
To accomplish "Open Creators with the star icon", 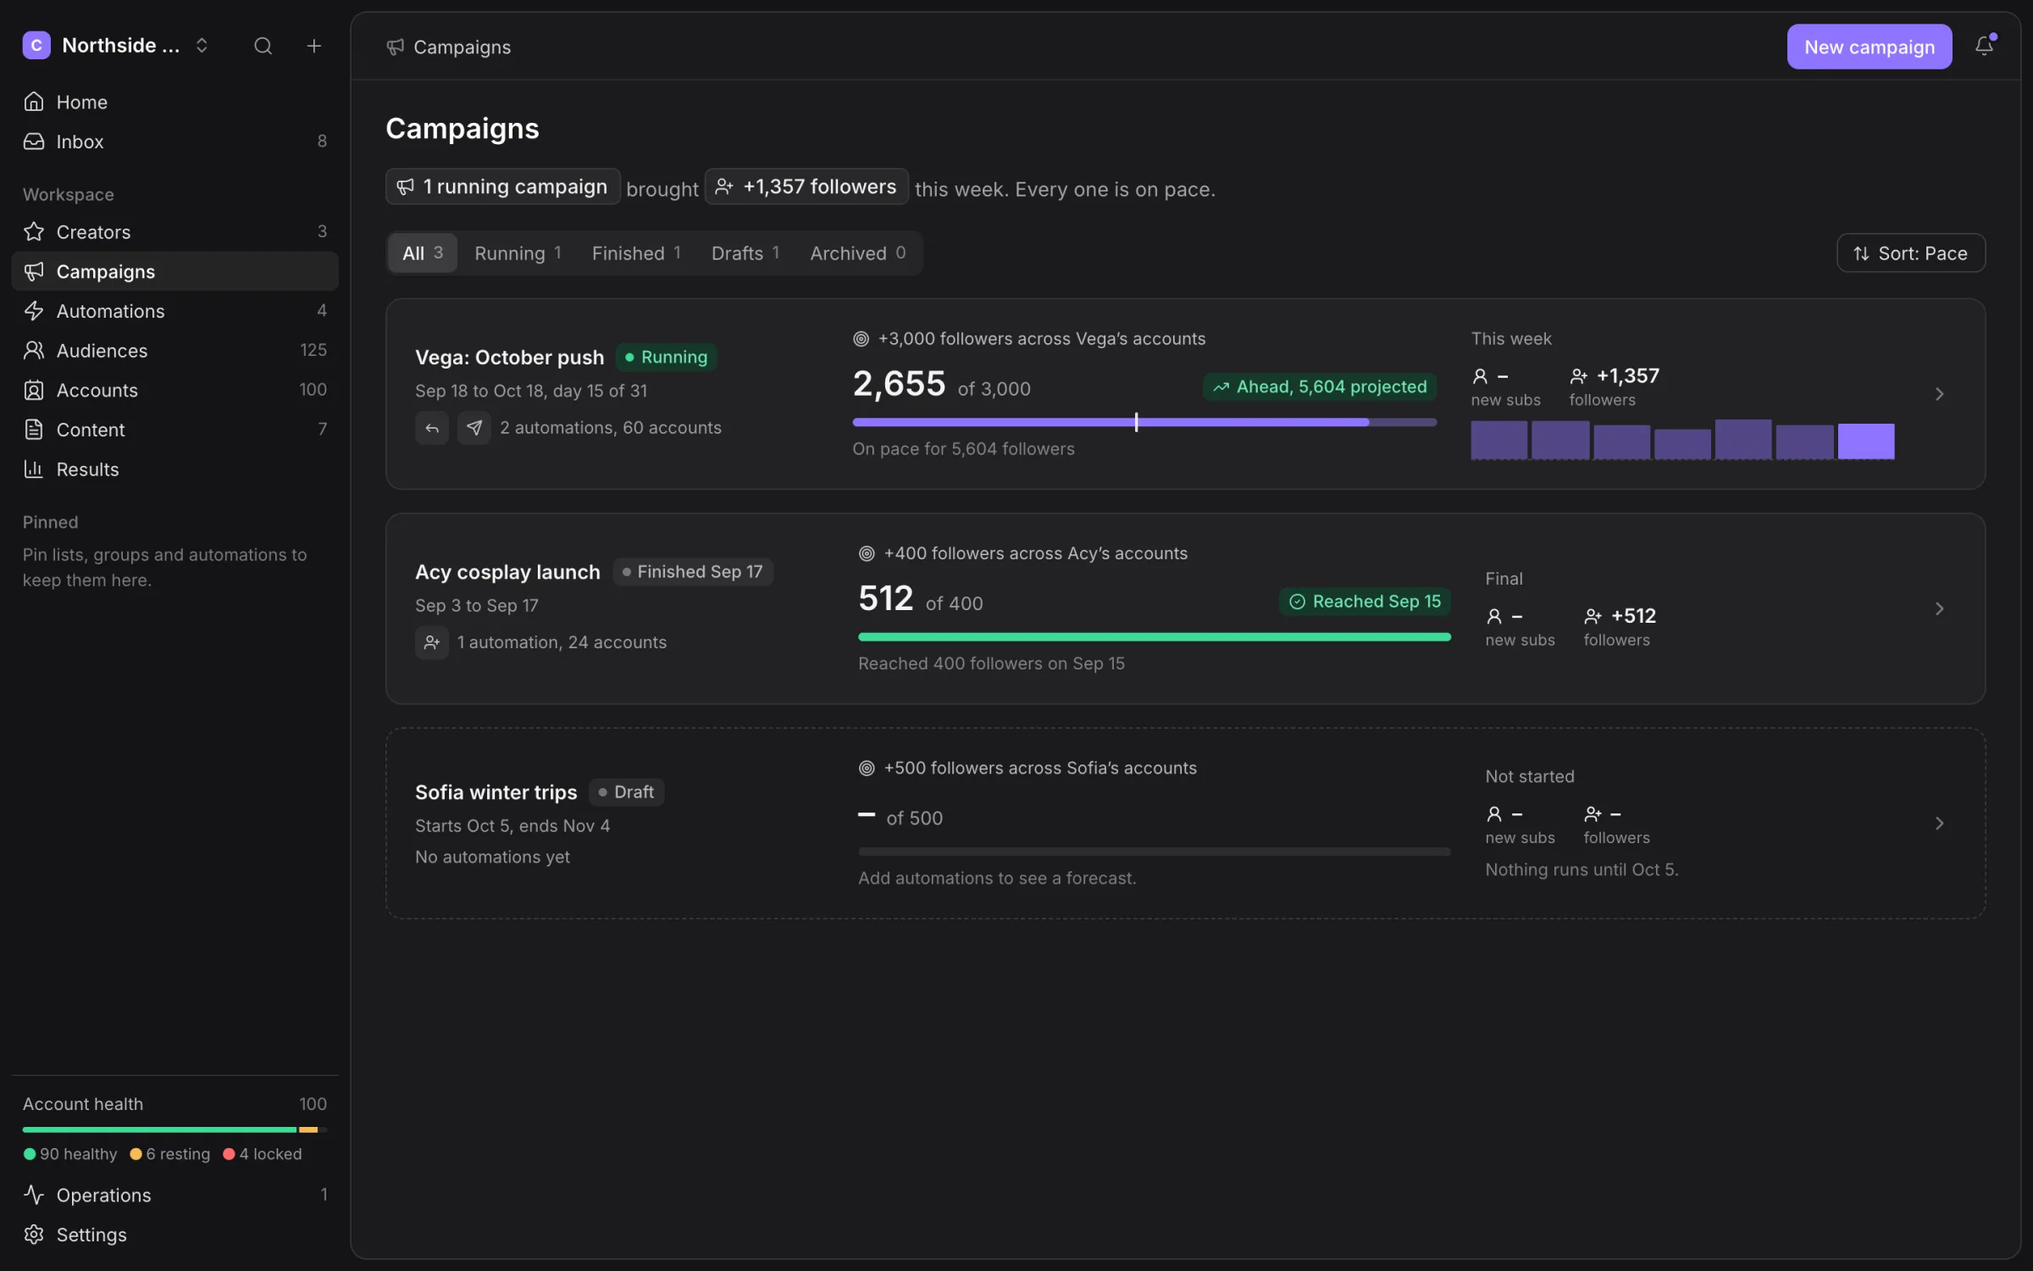I will pyautogui.click(x=174, y=231).
